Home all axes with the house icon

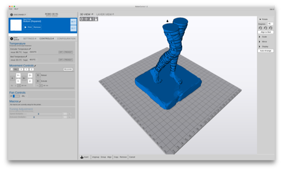coord(12,69)
